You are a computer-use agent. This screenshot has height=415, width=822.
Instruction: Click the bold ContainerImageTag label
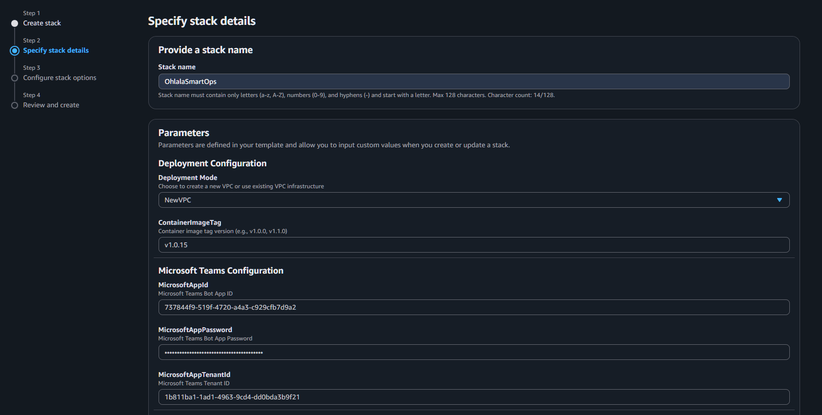(190, 223)
